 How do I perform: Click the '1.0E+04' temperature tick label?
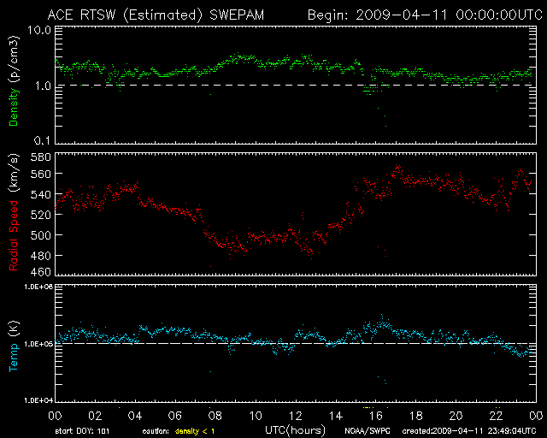(38, 400)
